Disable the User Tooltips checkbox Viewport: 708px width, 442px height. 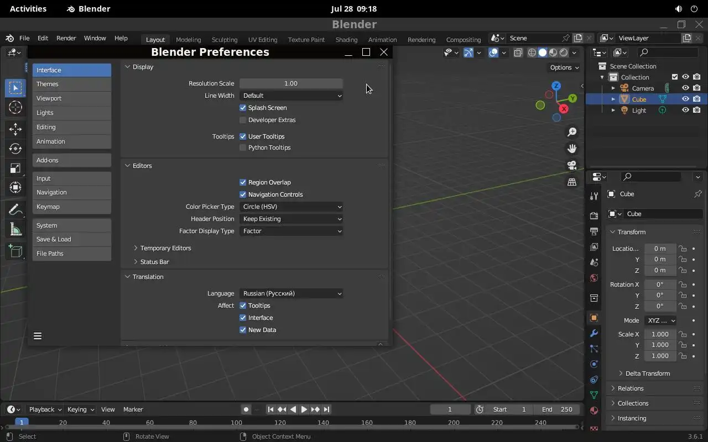click(243, 136)
